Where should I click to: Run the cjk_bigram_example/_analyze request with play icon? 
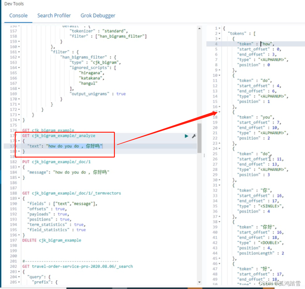(x=186, y=136)
